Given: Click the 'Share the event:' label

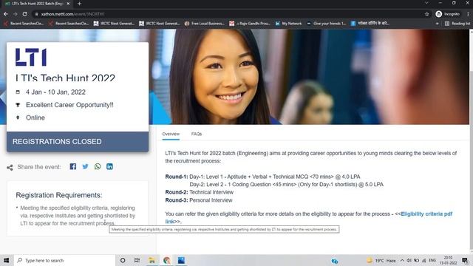Looking at the screenshot, I should click(39, 167).
